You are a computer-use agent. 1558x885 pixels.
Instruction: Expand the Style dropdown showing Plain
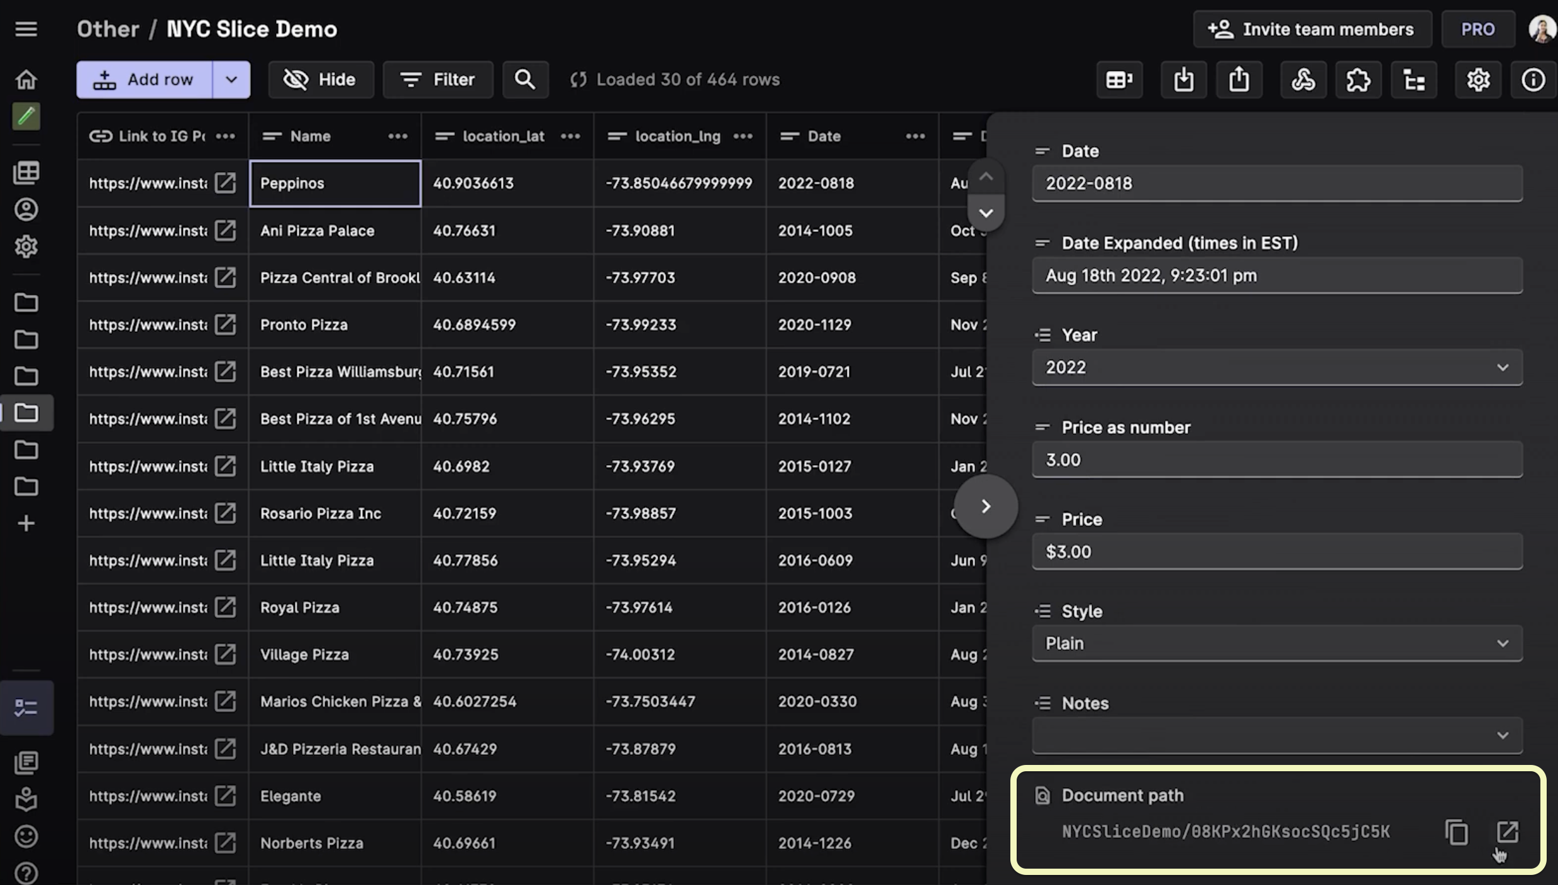[x=1502, y=644]
